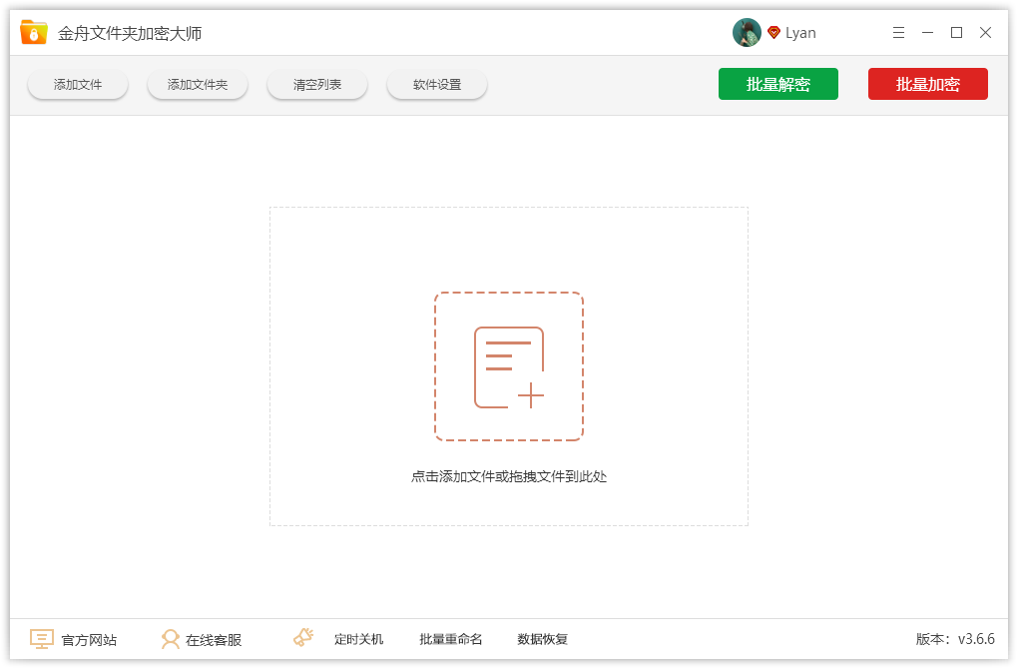This screenshot has width=1018, height=669.
Task: Click the 添加文件夹 button
Action: point(197,84)
